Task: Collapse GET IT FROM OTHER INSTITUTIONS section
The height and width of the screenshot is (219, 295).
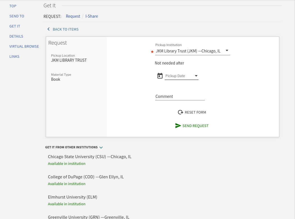Action: (101, 147)
